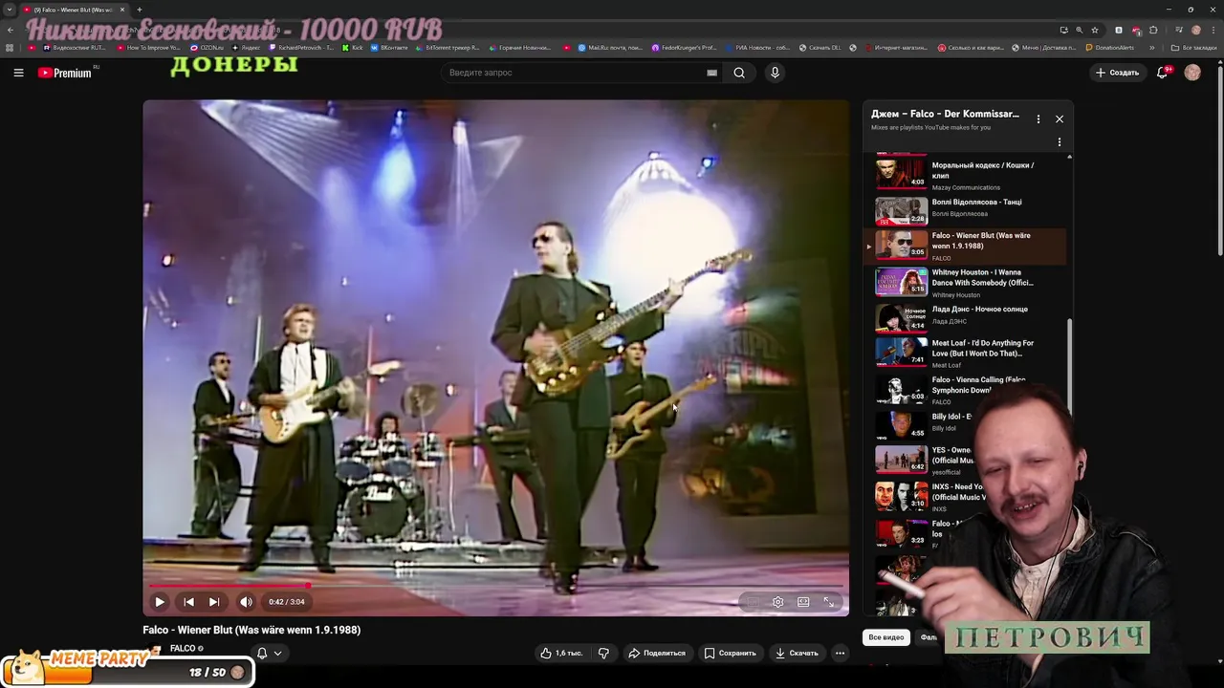Open YES thumbnail 6:42
The width and height of the screenshot is (1224, 688).
901,459
